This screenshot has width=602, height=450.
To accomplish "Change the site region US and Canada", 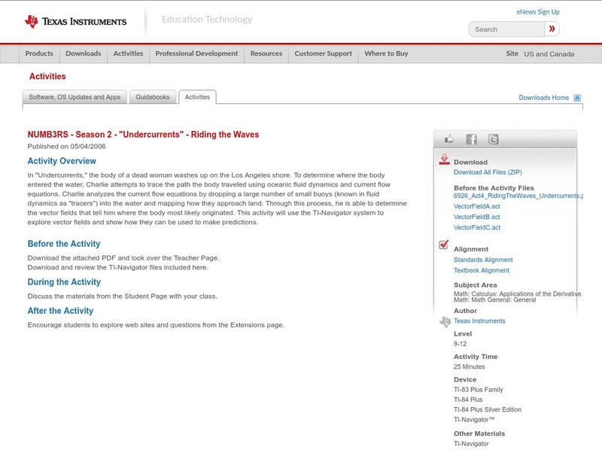I will pyautogui.click(x=549, y=54).
